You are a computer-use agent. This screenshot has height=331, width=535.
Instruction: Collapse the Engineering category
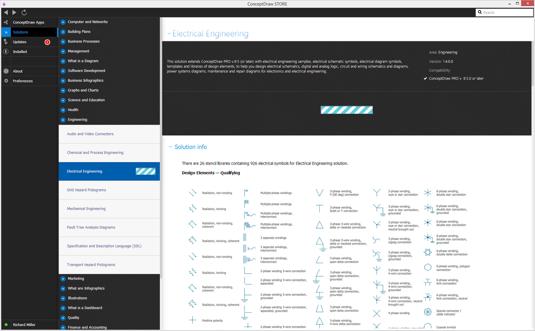63,120
